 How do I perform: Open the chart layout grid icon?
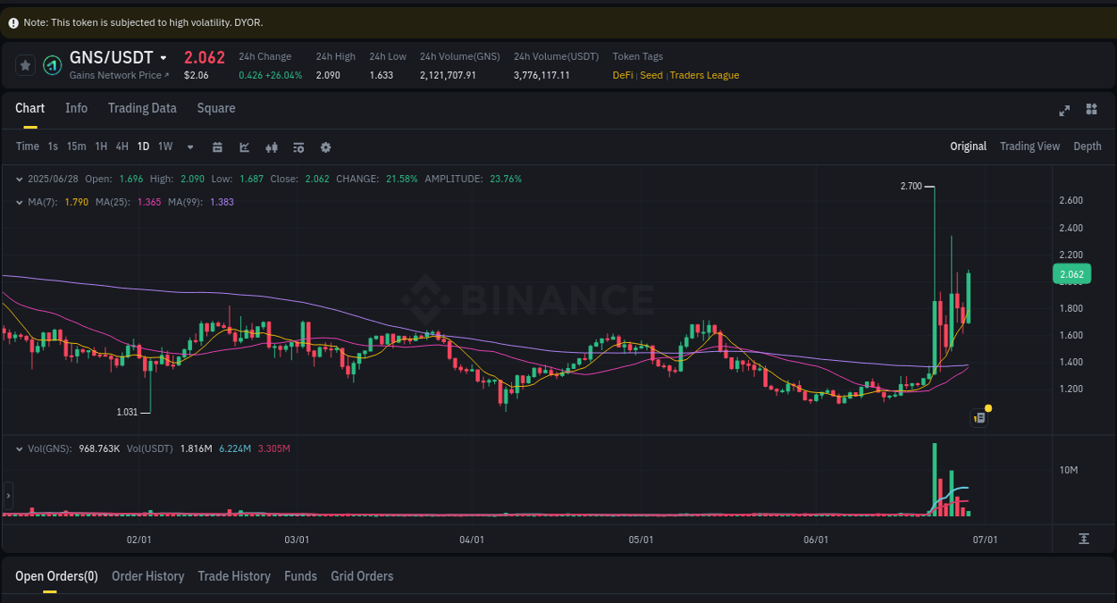pyautogui.click(x=1091, y=110)
